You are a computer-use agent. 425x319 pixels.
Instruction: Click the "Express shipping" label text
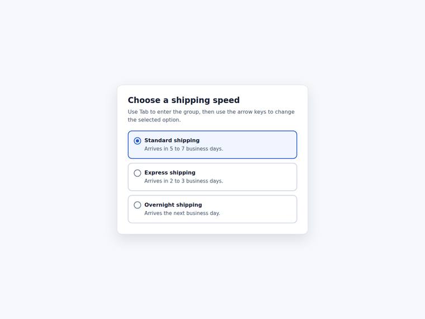coord(169,173)
